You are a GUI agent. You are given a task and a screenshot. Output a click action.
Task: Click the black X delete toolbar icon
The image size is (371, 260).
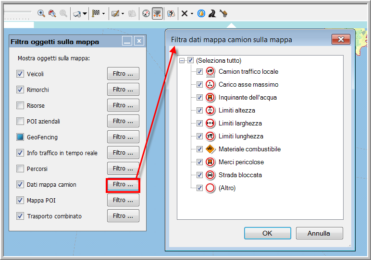[185, 13]
